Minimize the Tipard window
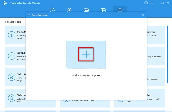 (x=157, y=3)
